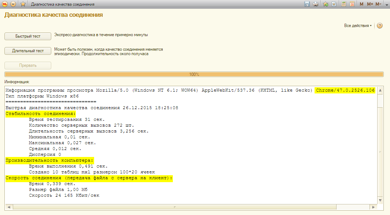Click the star with green arrow icon
The width and height of the screenshot is (390, 215).
click(326, 4)
